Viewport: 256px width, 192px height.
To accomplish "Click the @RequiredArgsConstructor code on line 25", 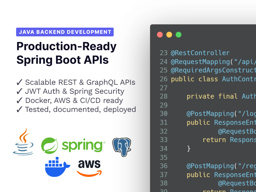I will [x=214, y=70].
